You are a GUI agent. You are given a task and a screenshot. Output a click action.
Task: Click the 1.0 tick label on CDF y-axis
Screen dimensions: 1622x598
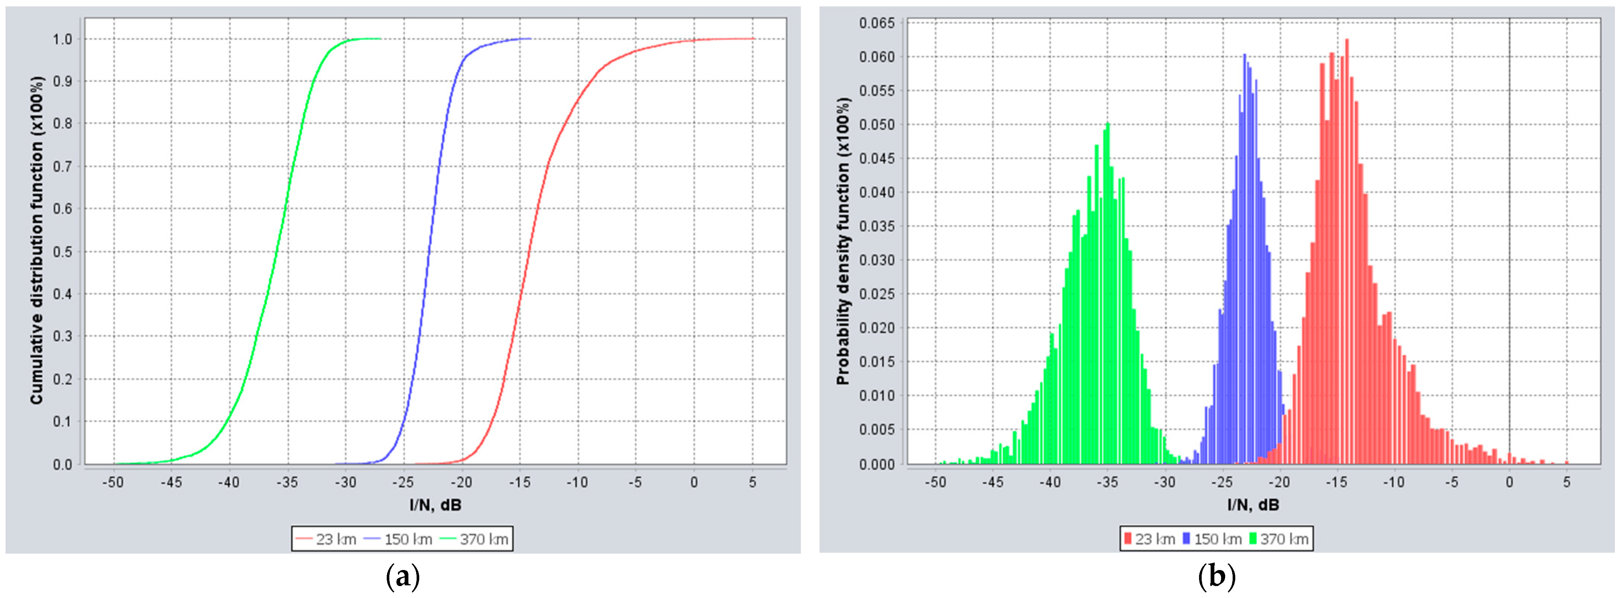coord(62,39)
